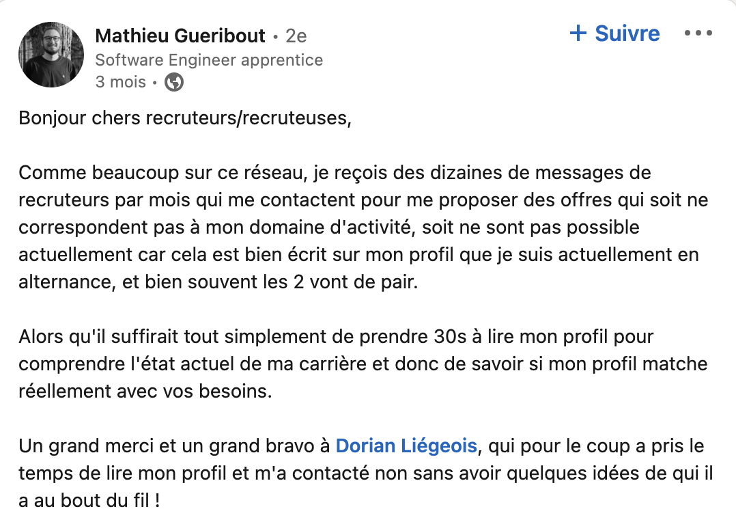Click Mathieu Gueribout's name
Screen dimensions: 736x522
pos(180,36)
